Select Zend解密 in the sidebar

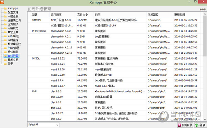[x=13, y=36]
